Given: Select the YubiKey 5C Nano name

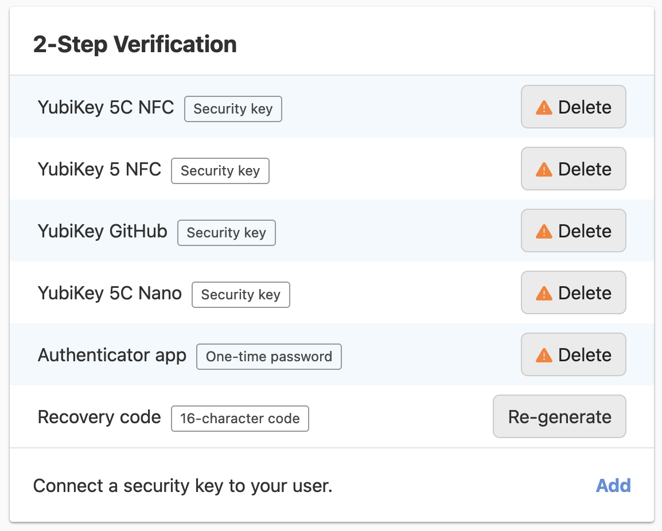Looking at the screenshot, I should [x=110, y=293].
